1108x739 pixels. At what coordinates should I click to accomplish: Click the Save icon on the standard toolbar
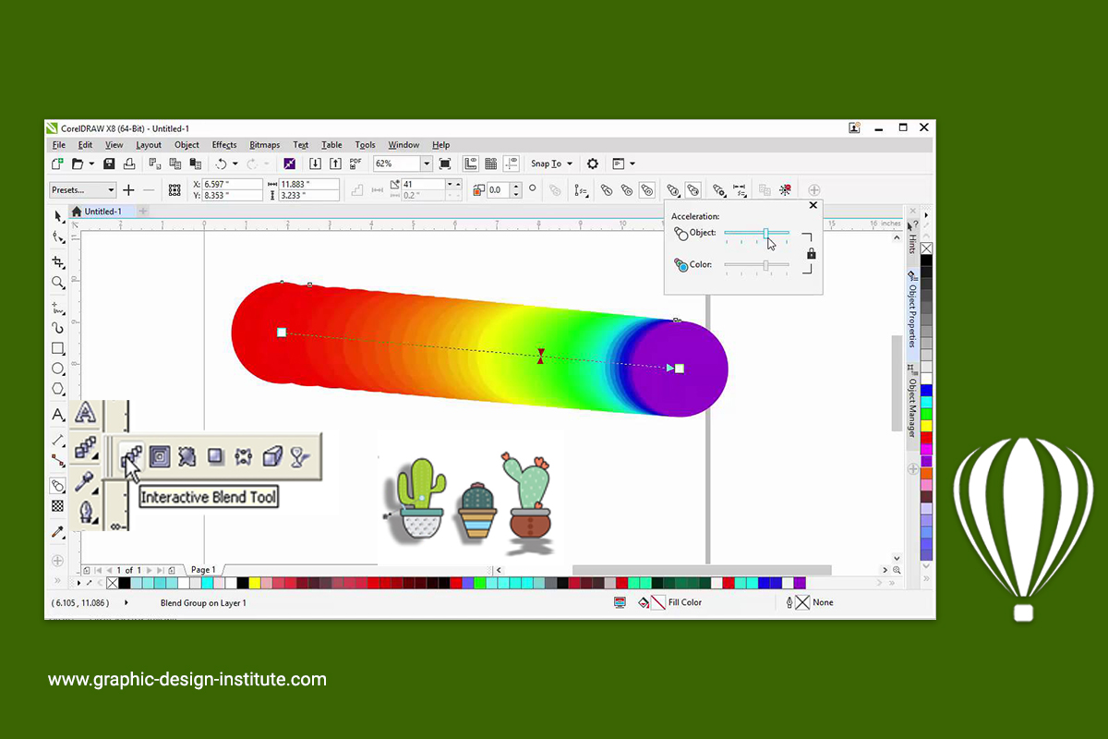coord(109,164)
